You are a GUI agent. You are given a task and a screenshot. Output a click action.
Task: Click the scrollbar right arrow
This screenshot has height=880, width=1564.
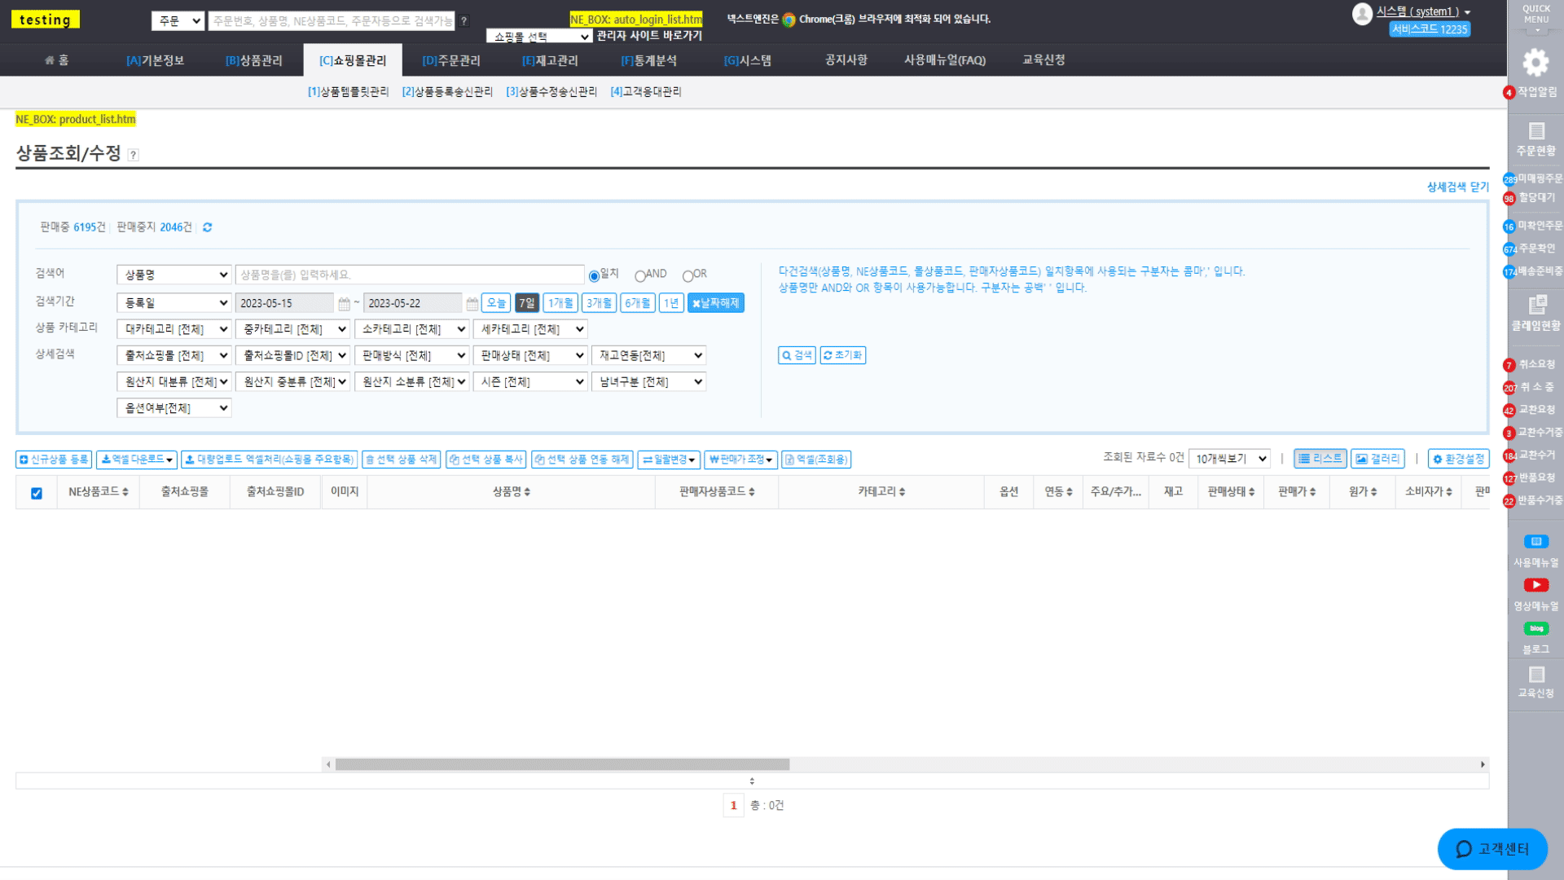[1483, 764]
